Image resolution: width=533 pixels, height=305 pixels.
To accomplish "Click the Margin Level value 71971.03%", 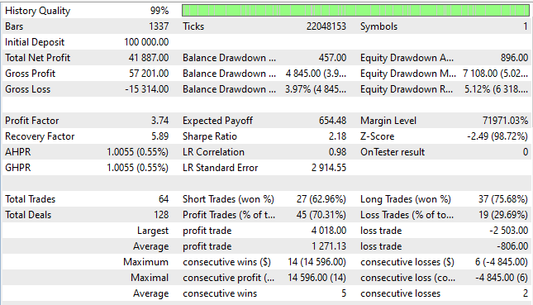I will pos(505,121).
